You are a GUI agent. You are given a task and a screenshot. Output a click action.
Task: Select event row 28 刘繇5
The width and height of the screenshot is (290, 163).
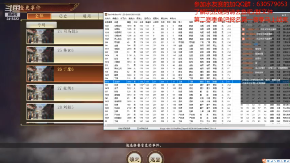65,111
